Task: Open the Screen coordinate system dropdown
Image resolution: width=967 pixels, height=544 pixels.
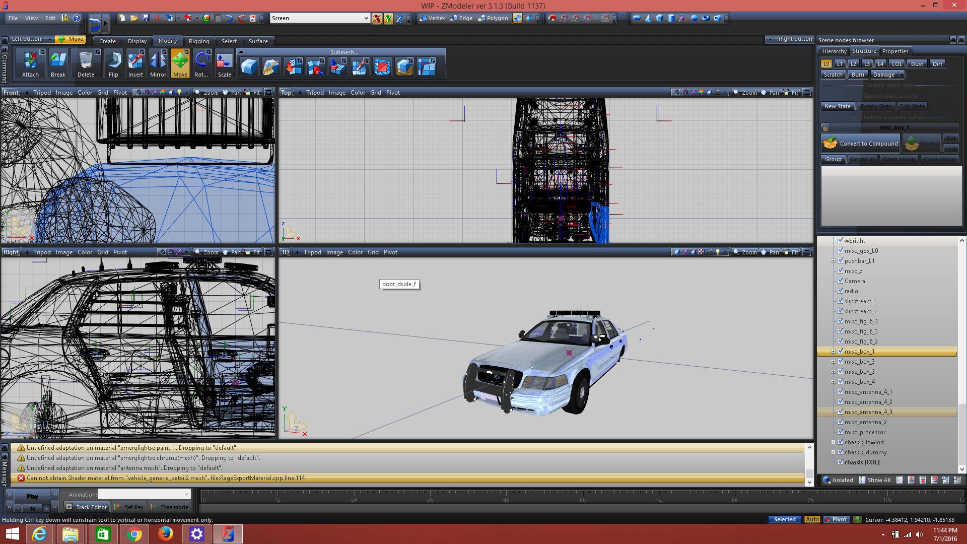Action: 366,18
